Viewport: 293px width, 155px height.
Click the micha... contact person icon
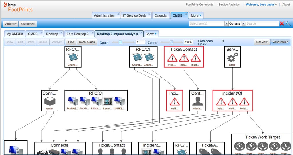pyautogui.click(x=198, y=102)
